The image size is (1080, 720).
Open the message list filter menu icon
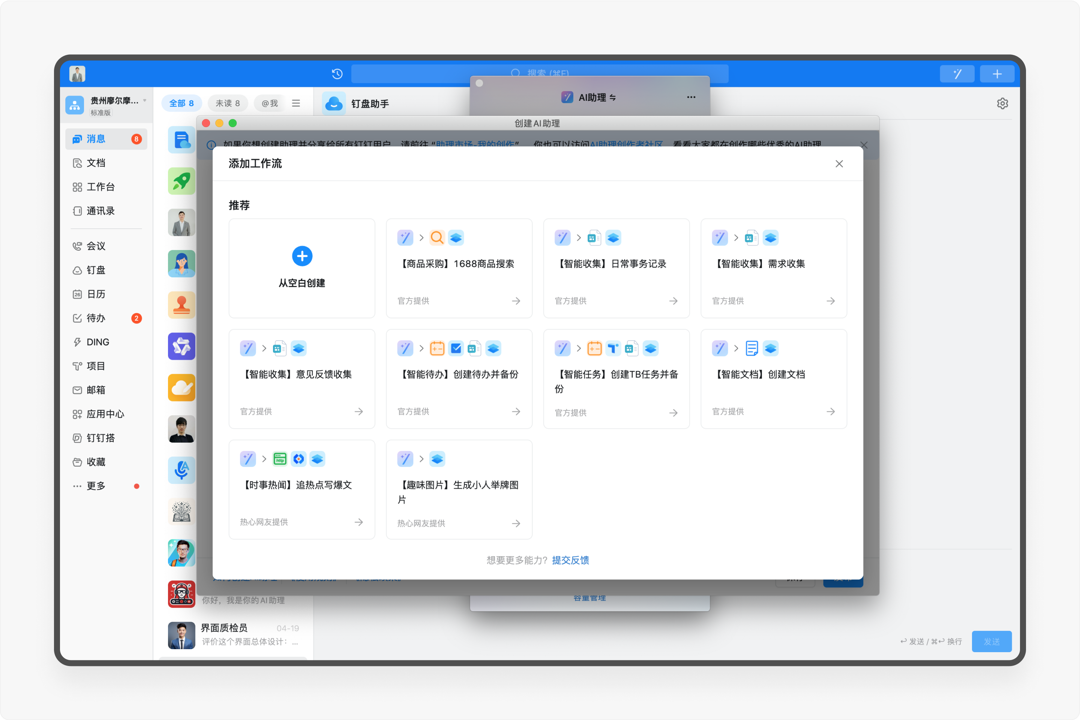click(x=296, y=103)
